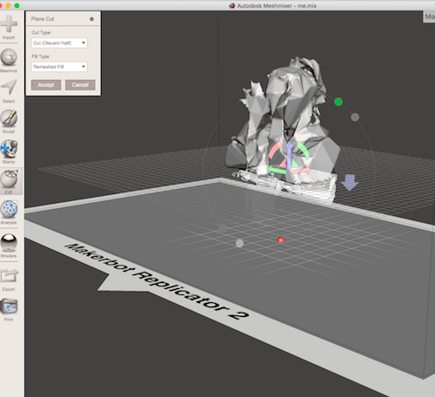The image size is (435, 397).
Task: Click the green sphere rotation handle
Action: (338, 102)
